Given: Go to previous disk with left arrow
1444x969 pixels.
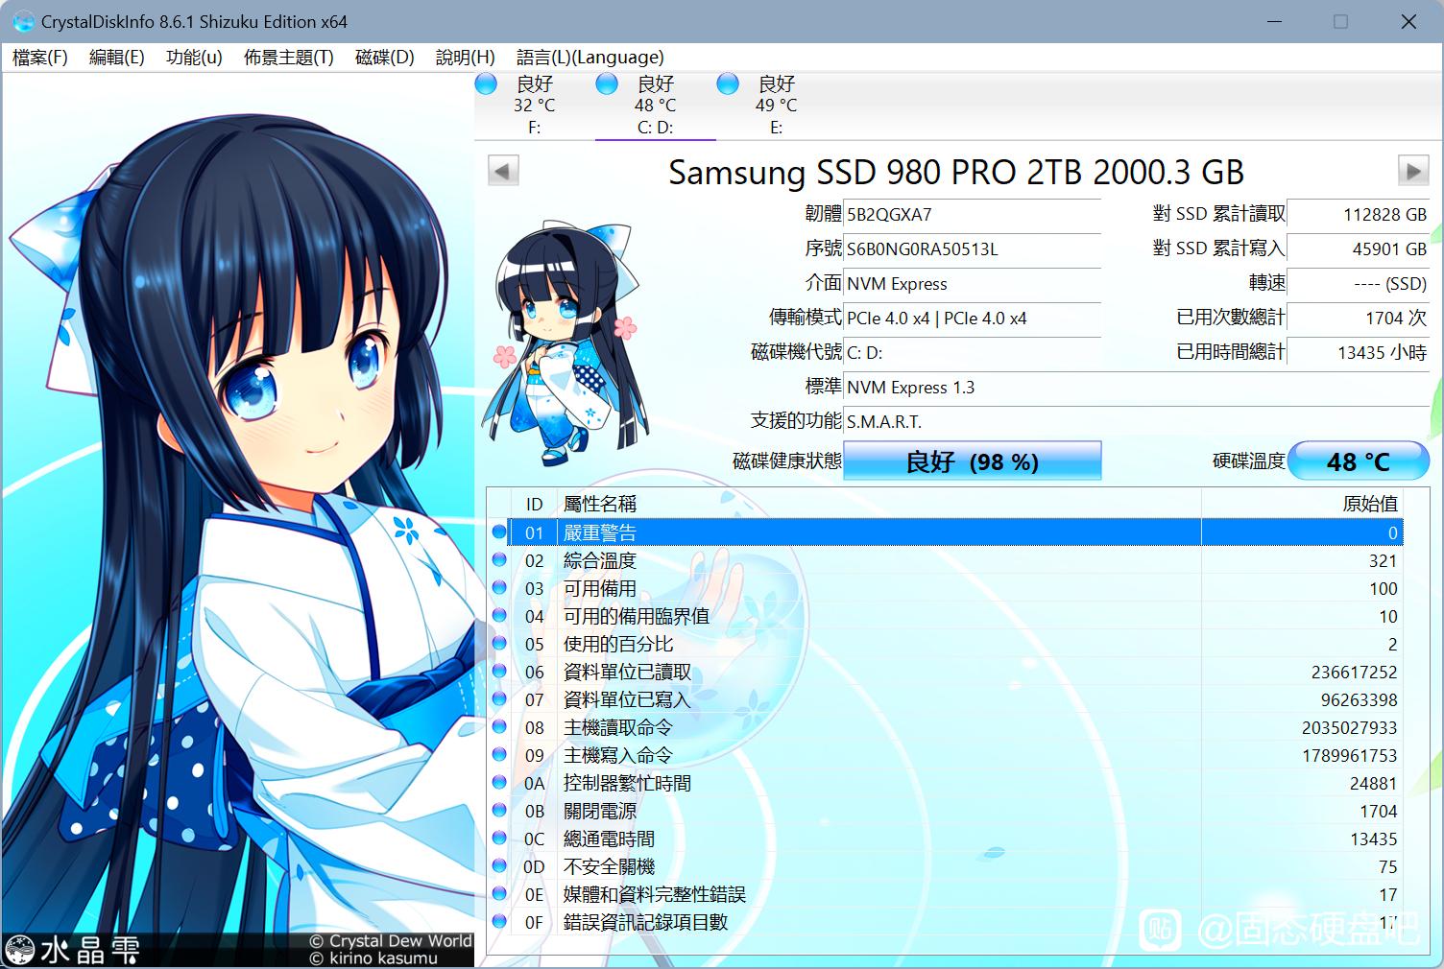Looking at the screenshot, I should tap(503, 171).
